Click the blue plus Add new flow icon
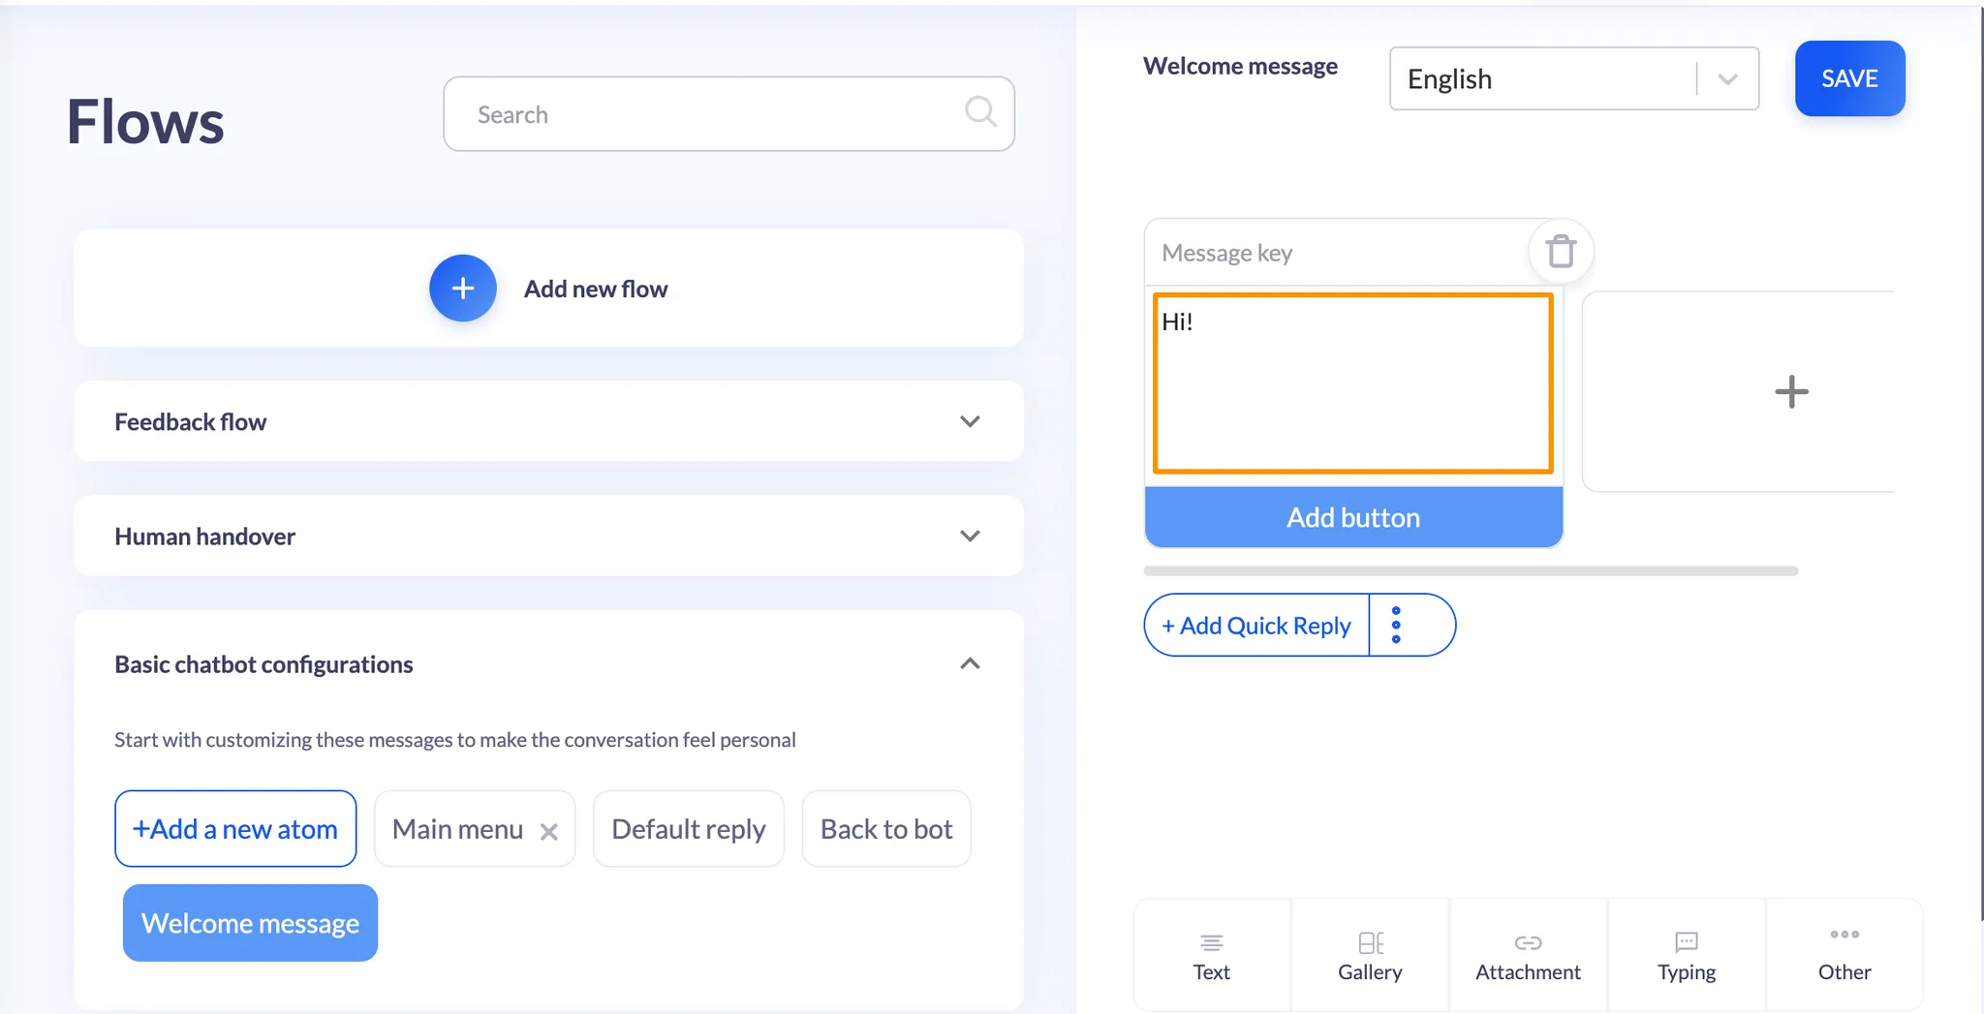 pos(463,289)
